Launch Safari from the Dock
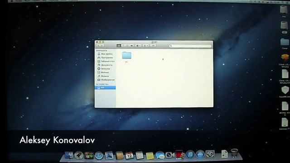290x163 pixels. [x=99, y=156]
